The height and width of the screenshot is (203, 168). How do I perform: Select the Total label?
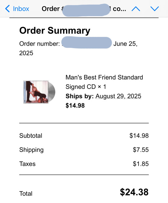coord(26,194)
